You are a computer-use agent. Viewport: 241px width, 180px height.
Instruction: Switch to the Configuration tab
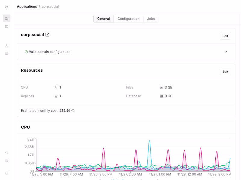(128, 19)
